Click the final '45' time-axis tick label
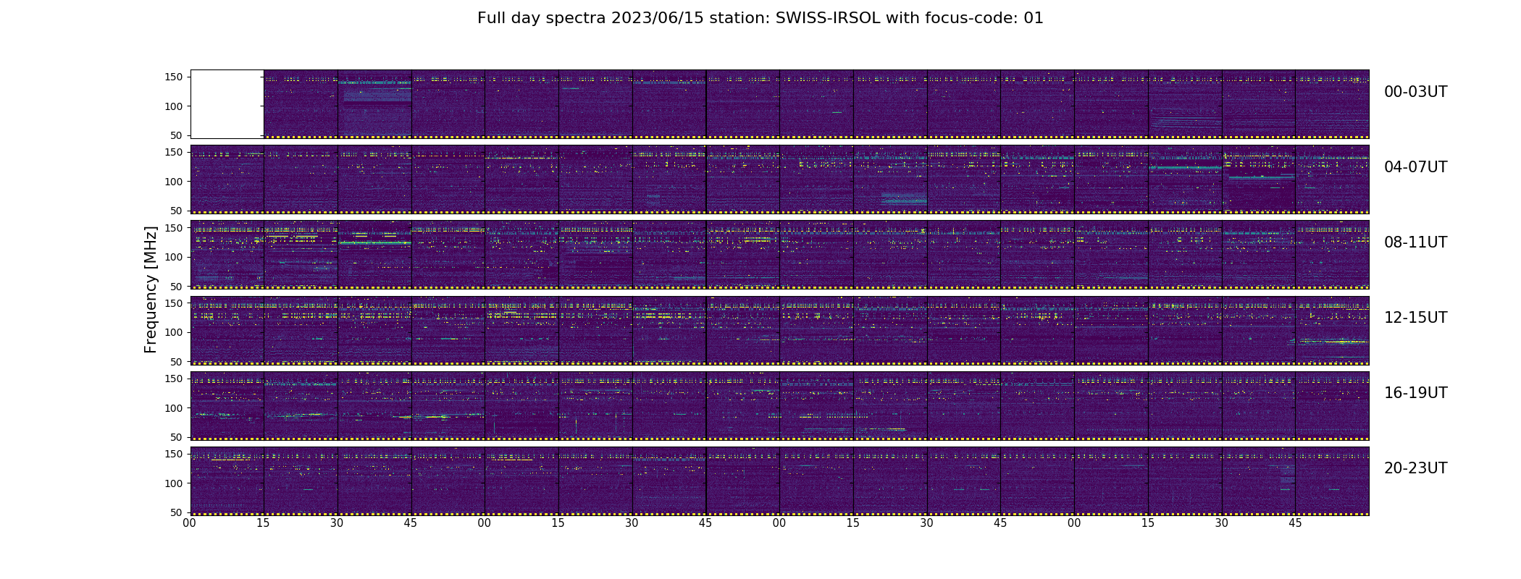1521x579 pixels. 1295,523
